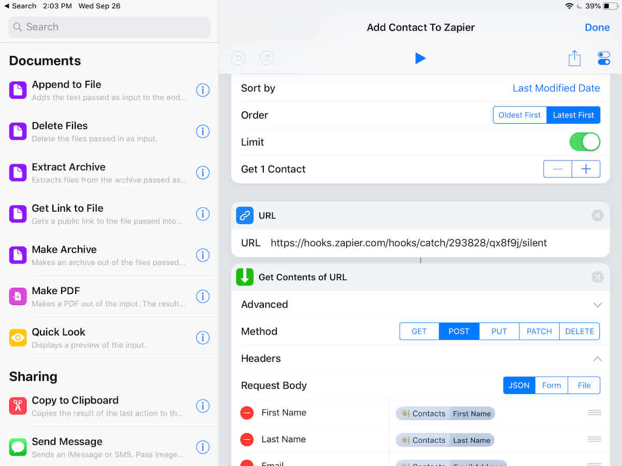Tap the Get Contents of URL download icon
The image size is (622, 466).
[245, 277]
